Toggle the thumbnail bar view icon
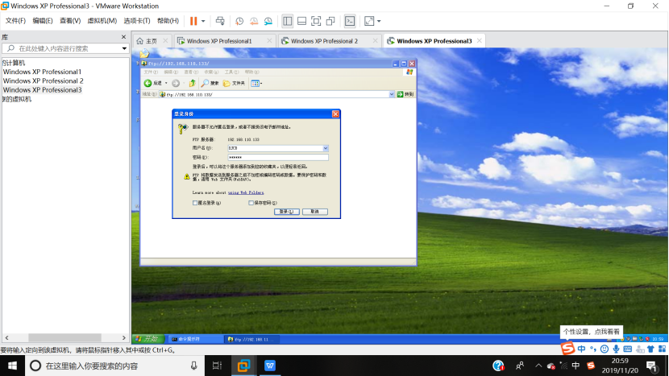The width and height of the screenshot is (669, 376). 301,21
